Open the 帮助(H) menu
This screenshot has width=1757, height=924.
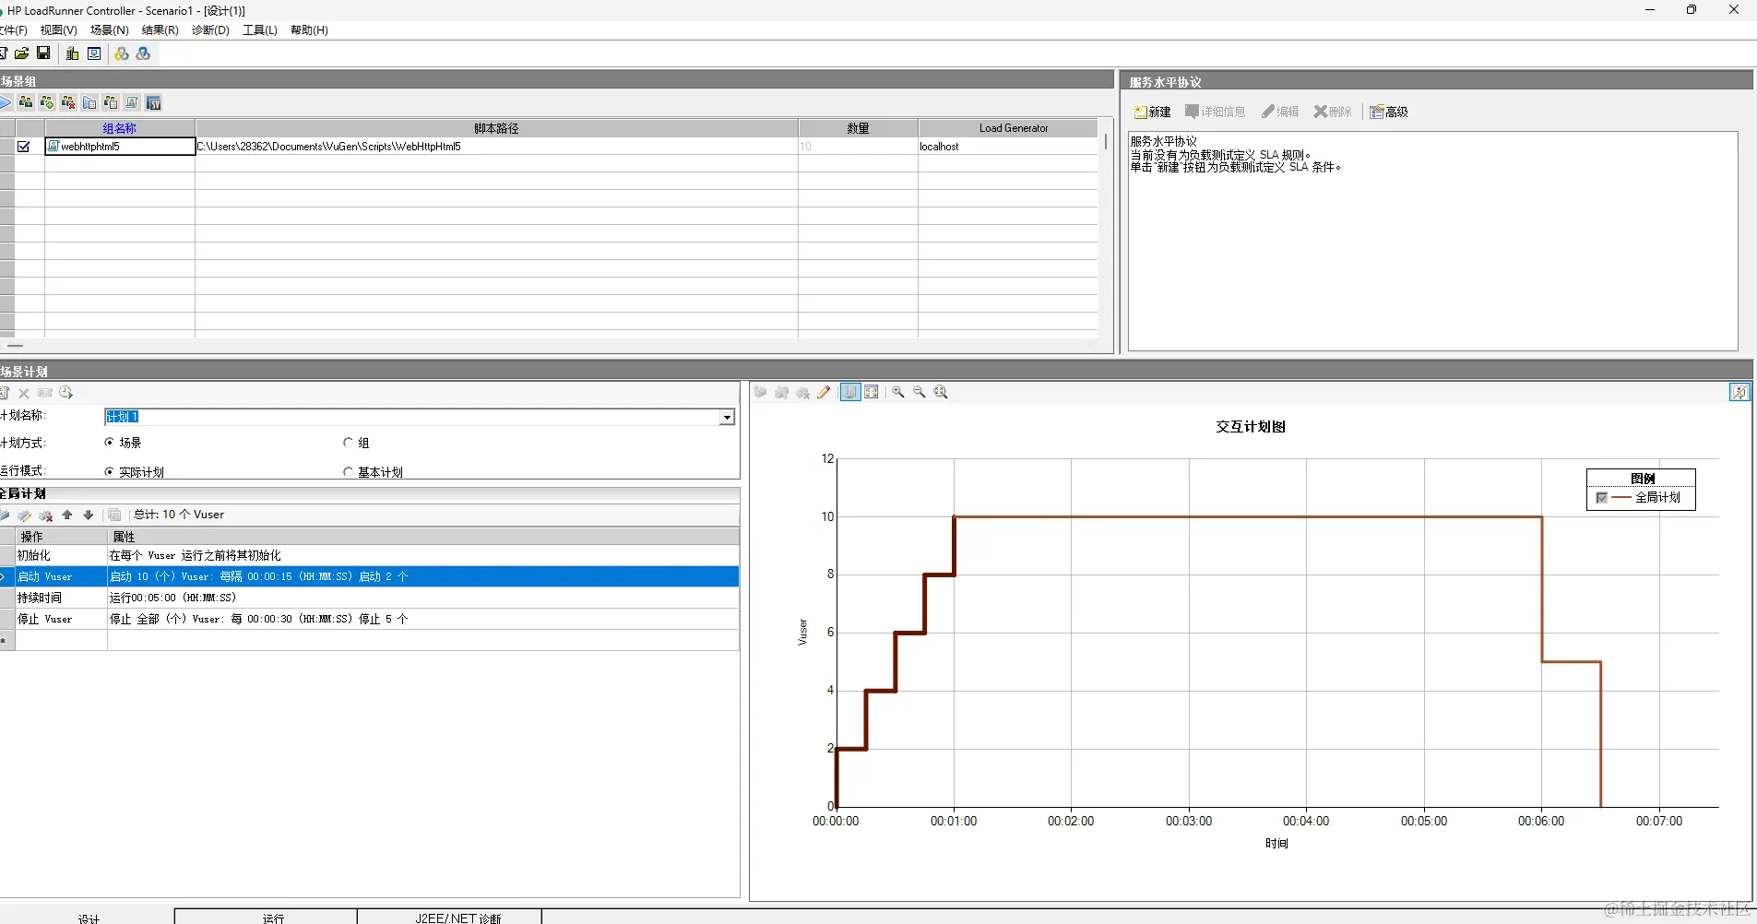point(309,30)
